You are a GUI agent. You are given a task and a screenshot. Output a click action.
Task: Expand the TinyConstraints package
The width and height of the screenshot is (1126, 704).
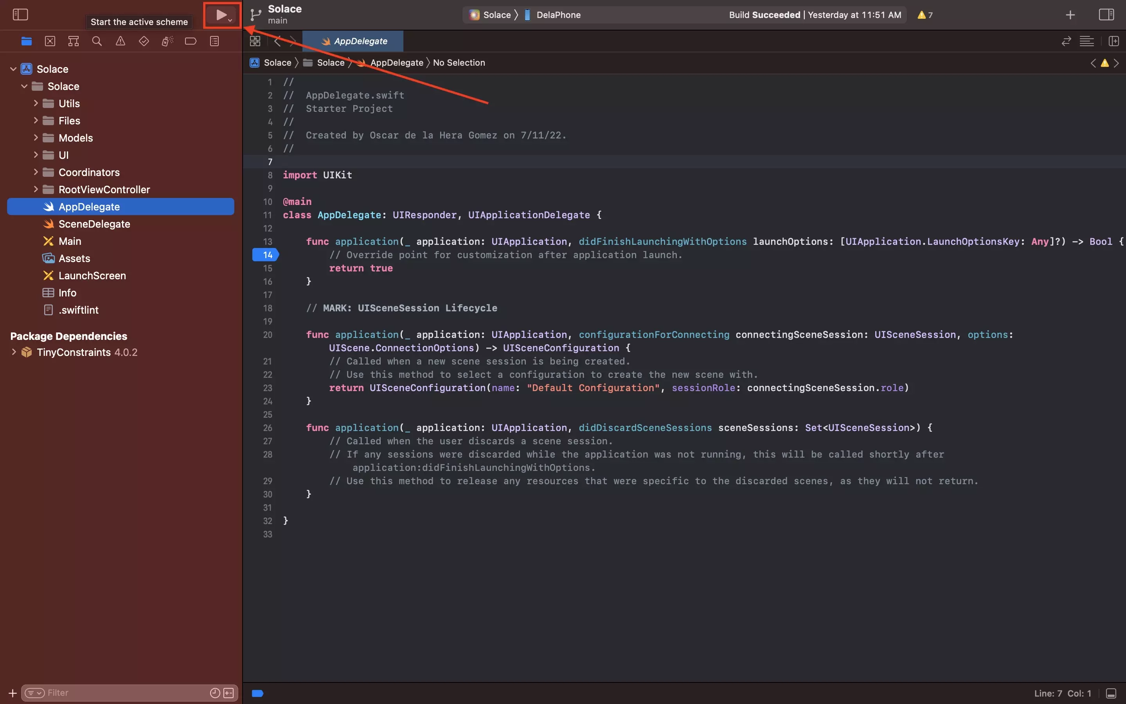pyautogui.click(x=14, y=352)
